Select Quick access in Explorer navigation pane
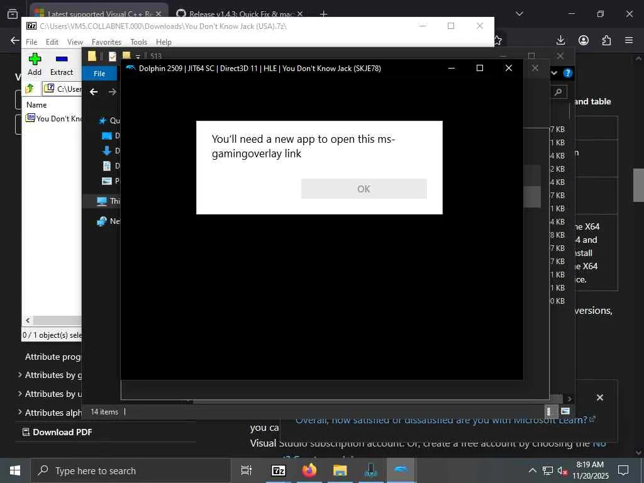Screen dimensions: 644x483 pos(109,120)
